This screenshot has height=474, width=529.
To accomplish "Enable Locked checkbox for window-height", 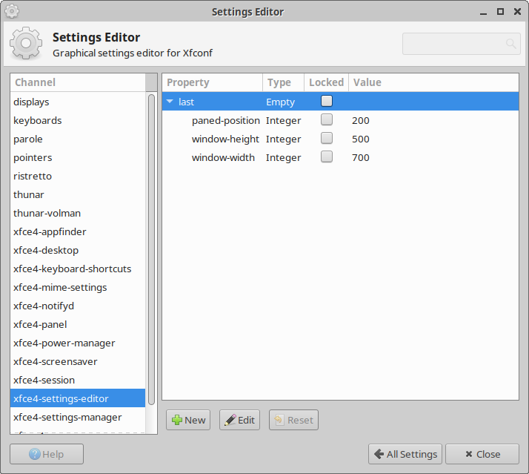I will pyautogui.click(x=327, y=139).
